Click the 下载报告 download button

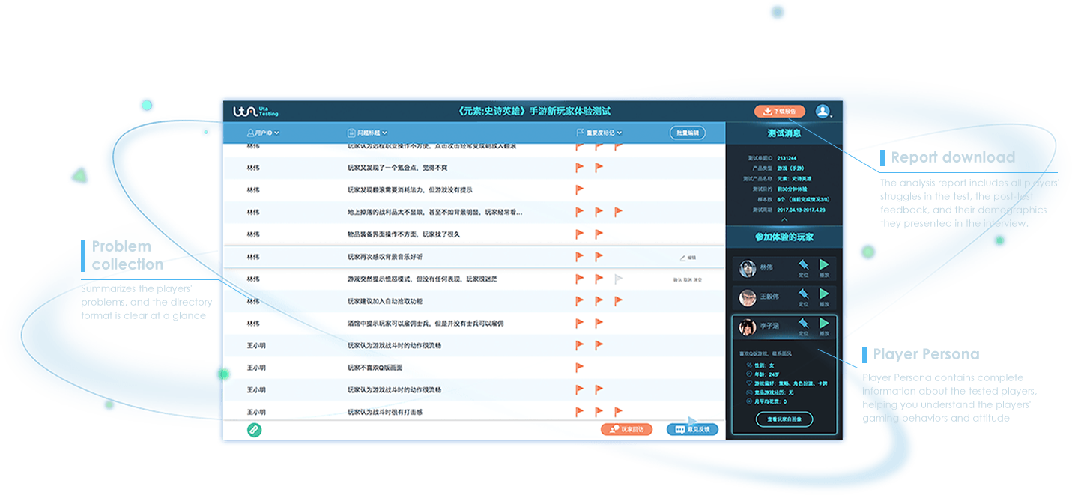point(780,111)
